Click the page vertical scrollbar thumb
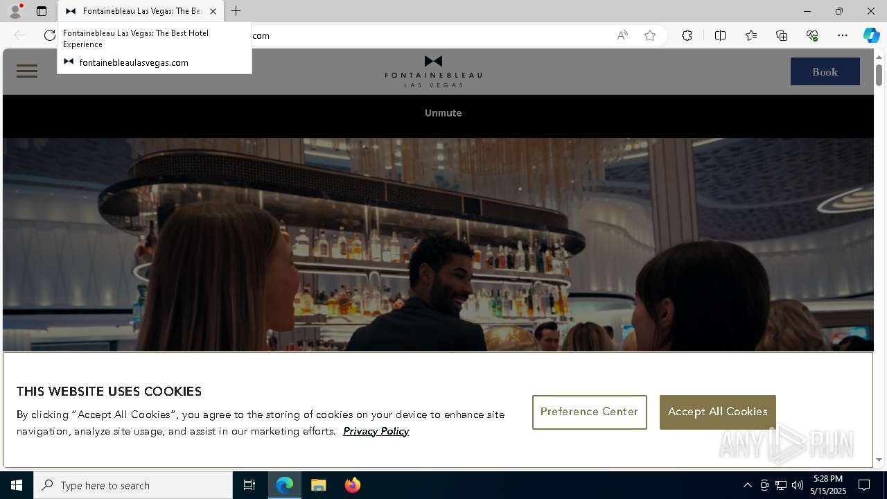The height and width of the screenshot is (499, 887). tap(879, 74)
